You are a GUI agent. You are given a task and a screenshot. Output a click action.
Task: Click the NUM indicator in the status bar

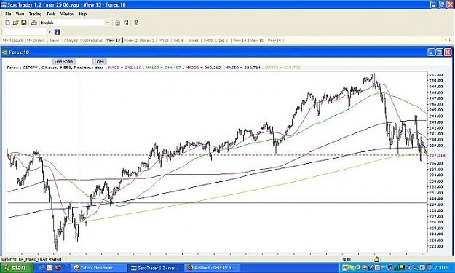click(x=347, y=259)
